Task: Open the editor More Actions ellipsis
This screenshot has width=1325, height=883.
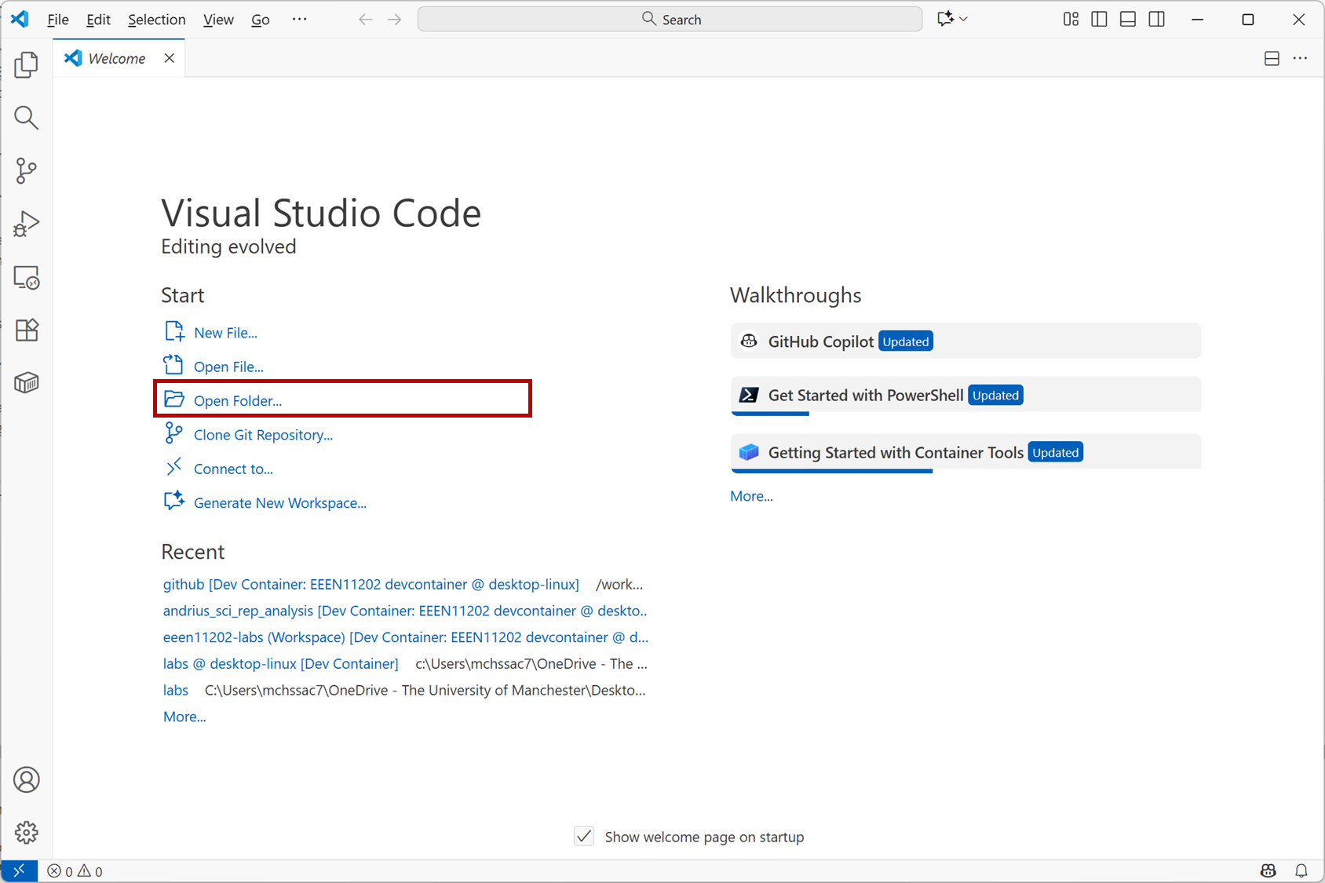Action: [x=1300, y=58]
